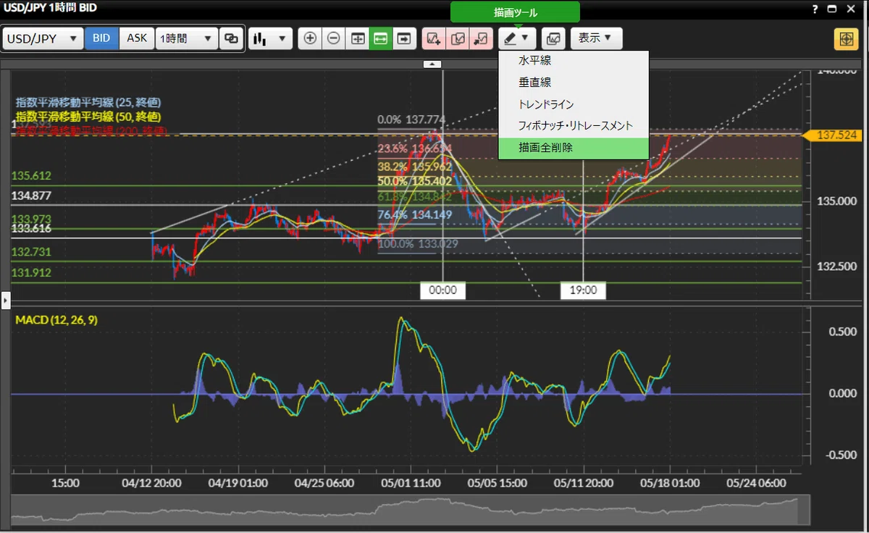Click the overview navigator strip at bottom
Screen dimensions: 869x533
click(410, 510)
